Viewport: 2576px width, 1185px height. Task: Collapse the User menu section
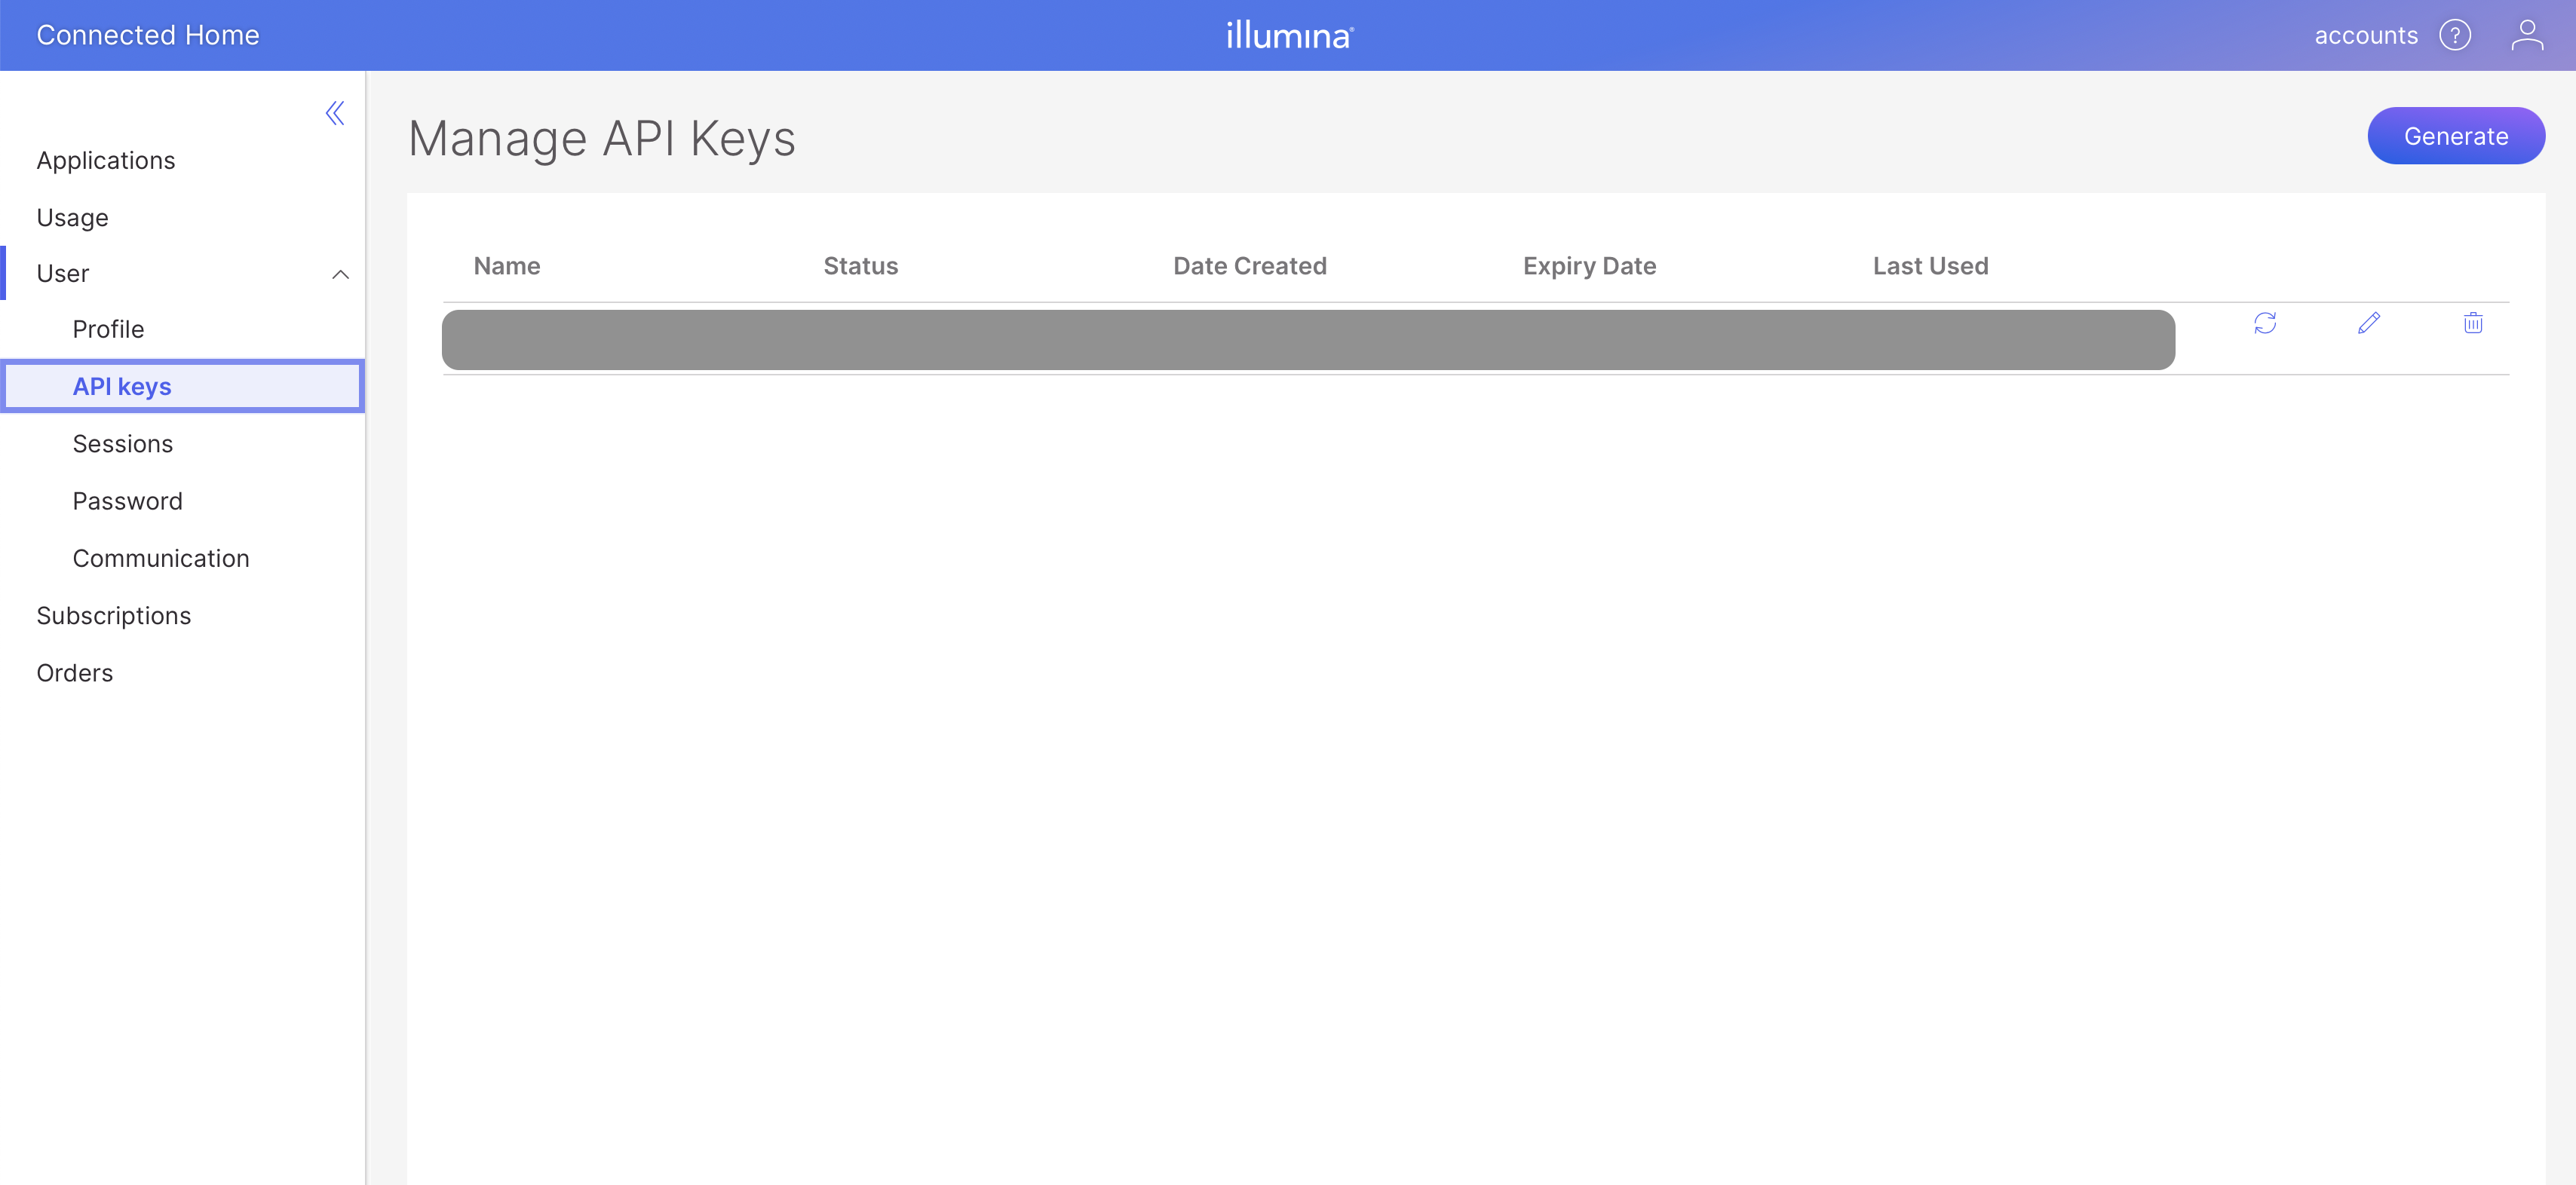[x=340, y=274]
